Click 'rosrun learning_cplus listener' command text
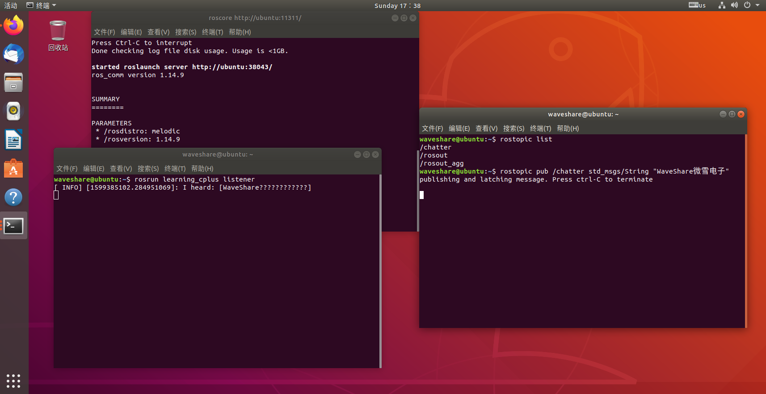Image resolution: width=766 pixels, height=394 pixels. click(x=194, y=179)
